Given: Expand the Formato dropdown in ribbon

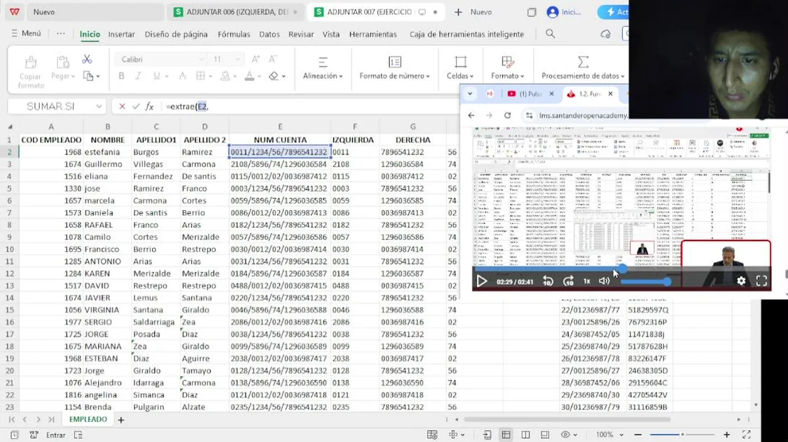Looking at the screenshot, I should point(508,76).
